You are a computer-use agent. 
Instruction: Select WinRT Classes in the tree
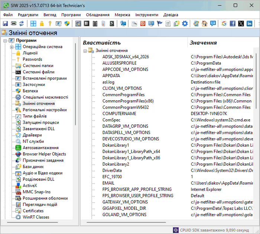pos(36,217)
